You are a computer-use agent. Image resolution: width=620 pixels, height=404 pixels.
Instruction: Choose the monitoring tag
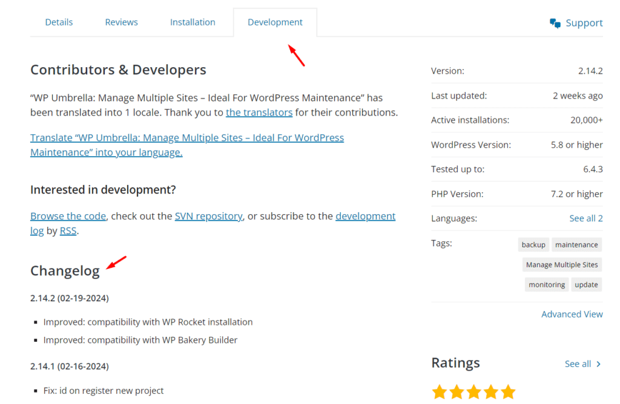point(547,285)
